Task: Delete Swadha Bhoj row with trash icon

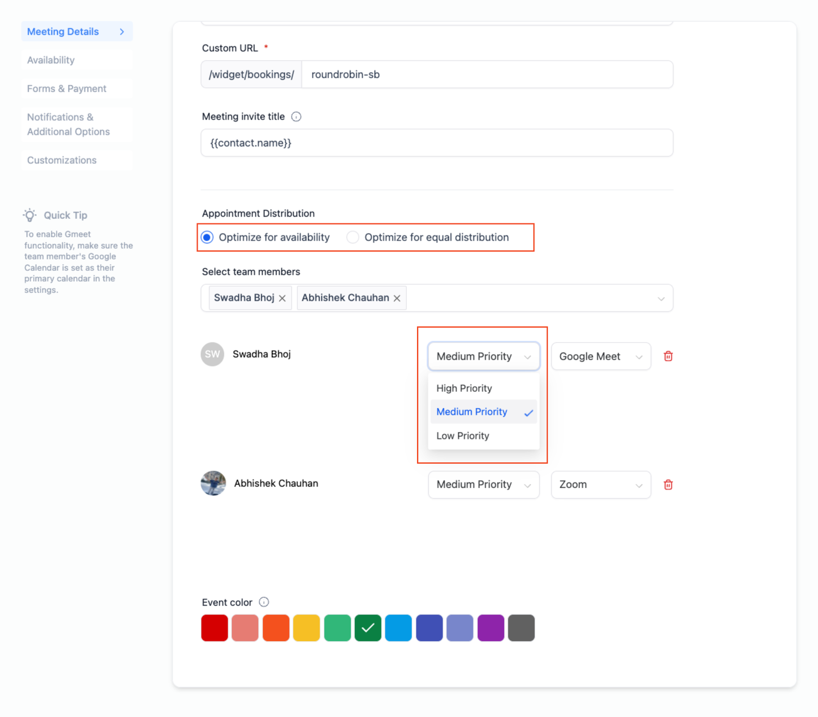Action: click(x=668, y=356)
